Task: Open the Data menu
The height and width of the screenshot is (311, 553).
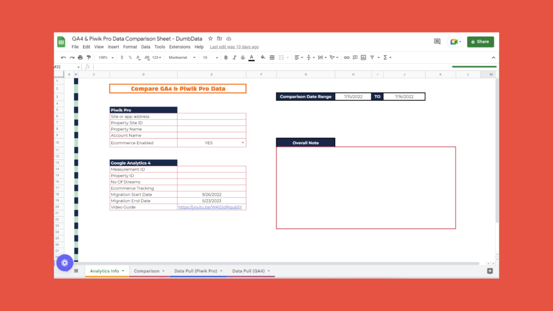Action: (x=146, y=47)
